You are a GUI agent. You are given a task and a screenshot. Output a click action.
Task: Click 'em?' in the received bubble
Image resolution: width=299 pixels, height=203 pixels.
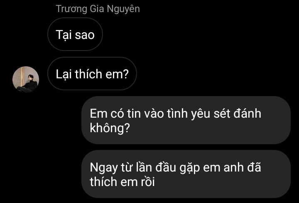(x=117, y=74)
